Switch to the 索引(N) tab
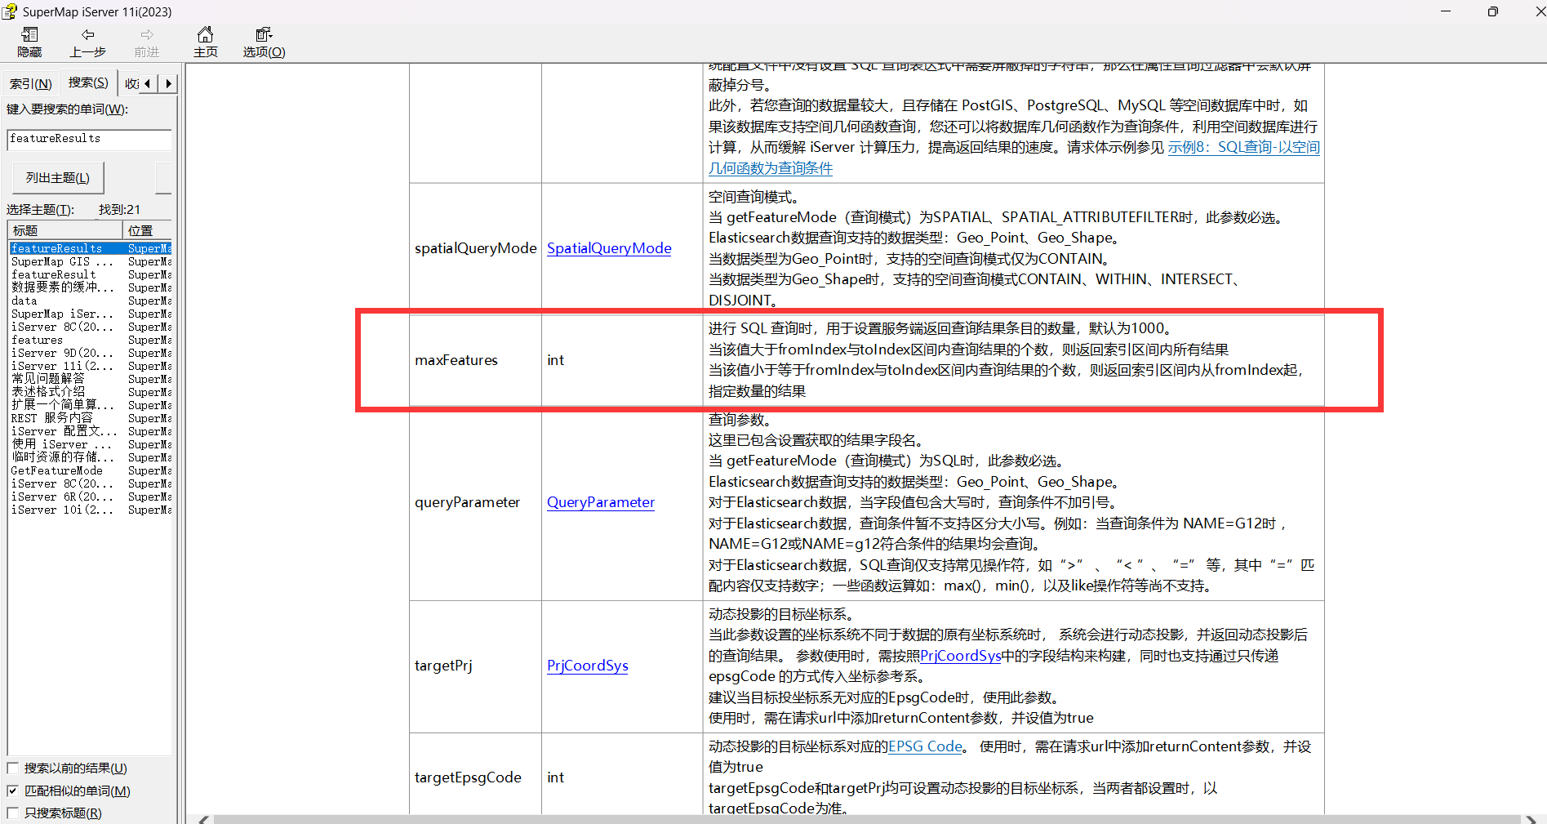 coord(31,83)
